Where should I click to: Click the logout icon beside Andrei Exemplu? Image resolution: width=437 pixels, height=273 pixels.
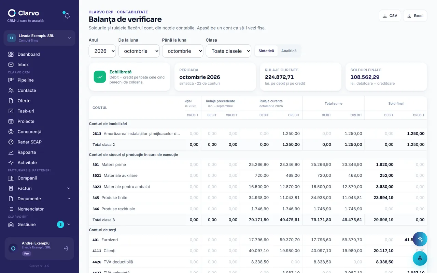(66, 248)
